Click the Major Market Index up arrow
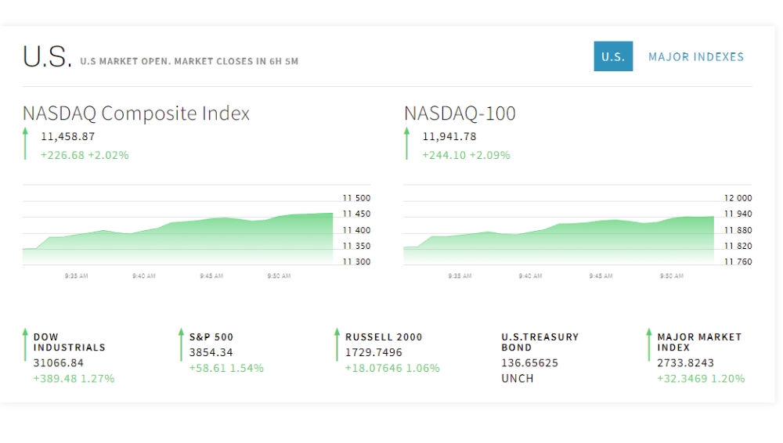The image size is (783, 443). tap(648, 344)
